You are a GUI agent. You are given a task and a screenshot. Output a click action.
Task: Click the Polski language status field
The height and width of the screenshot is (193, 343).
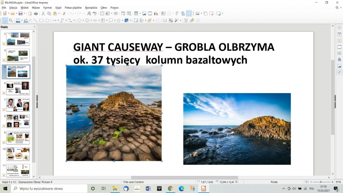[x=274, y=182]
